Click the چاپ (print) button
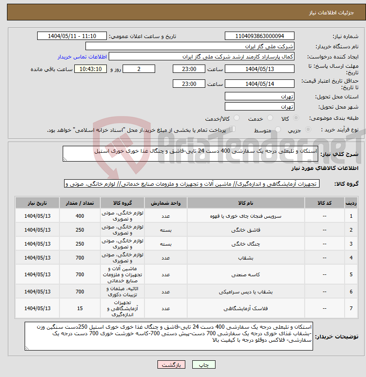This screenshot has height=377, width=366. point(204,365)
